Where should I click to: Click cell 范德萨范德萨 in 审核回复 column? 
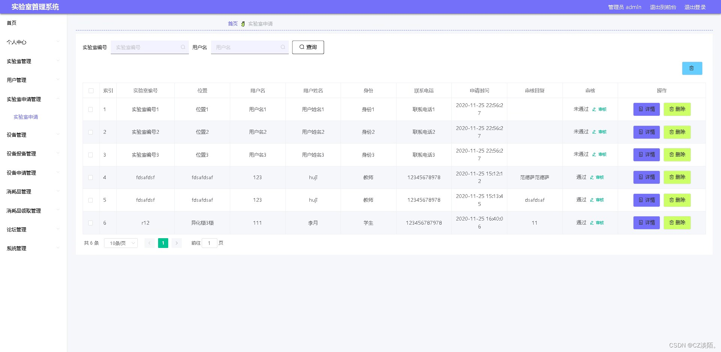click(534, 177)
